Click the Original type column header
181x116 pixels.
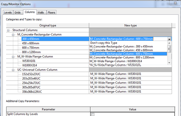click(x=47, y=26)
